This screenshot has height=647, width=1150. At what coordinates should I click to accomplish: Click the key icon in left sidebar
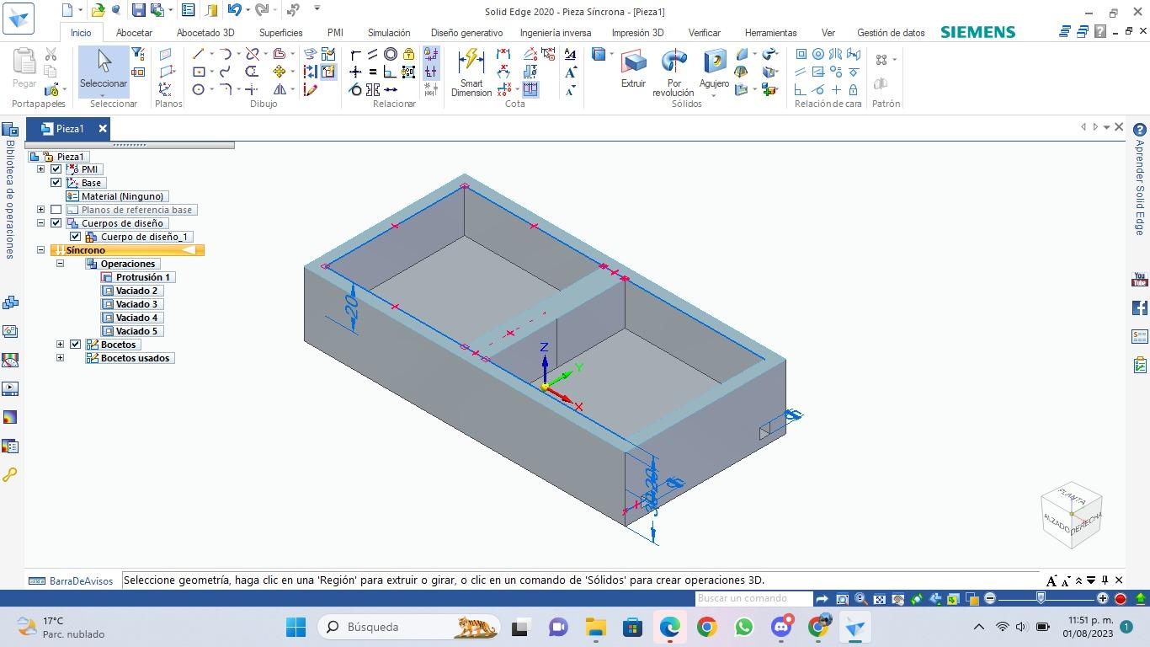(10, 475)
